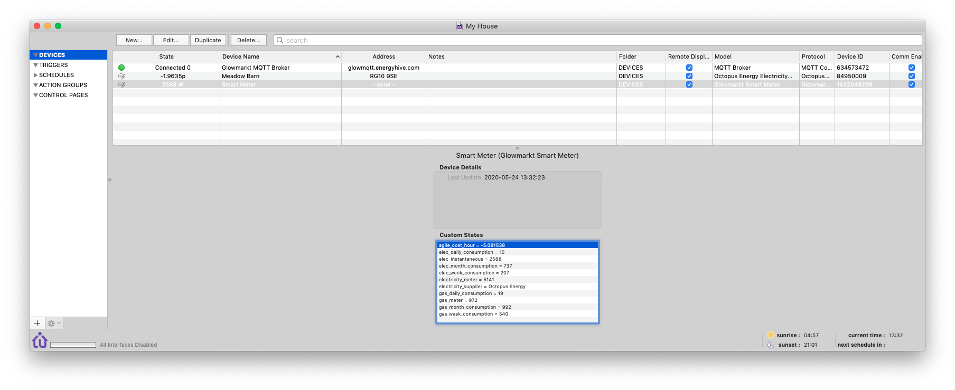The height and width of the screenshot is (390, 955).
Task: Select ACTION GROUPS in the sidebar
Action: (63, 85)
